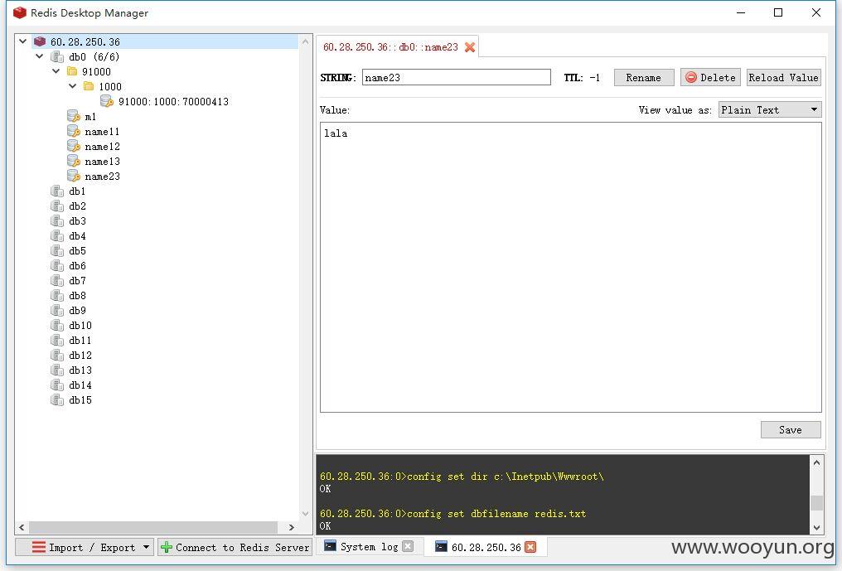Close the 60.28.250.36 console tab

pyautogui.click(x=530, y=547)
